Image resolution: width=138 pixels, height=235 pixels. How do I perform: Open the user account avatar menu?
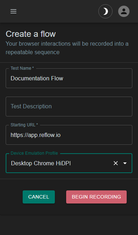[x=124, y=11]
